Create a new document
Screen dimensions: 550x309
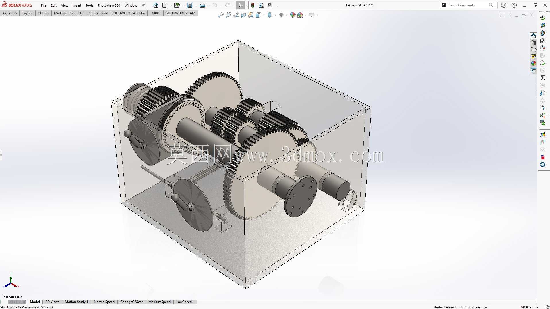[164, 5]
